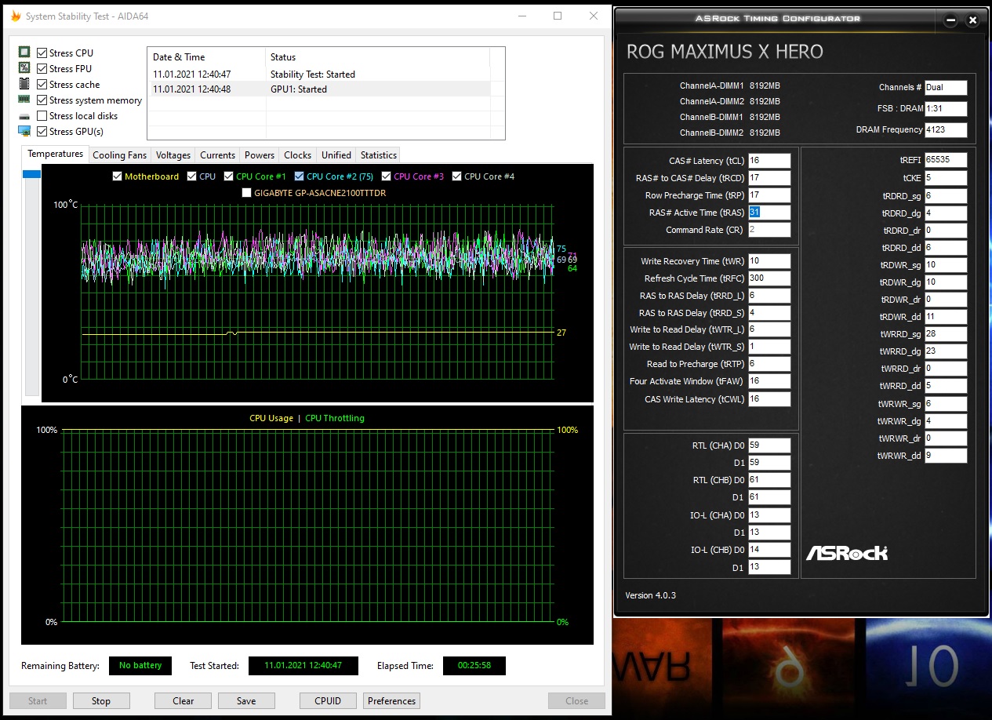Open the Currents tab
The width and height of the screenshot is (992, 720).
[217, 155]
